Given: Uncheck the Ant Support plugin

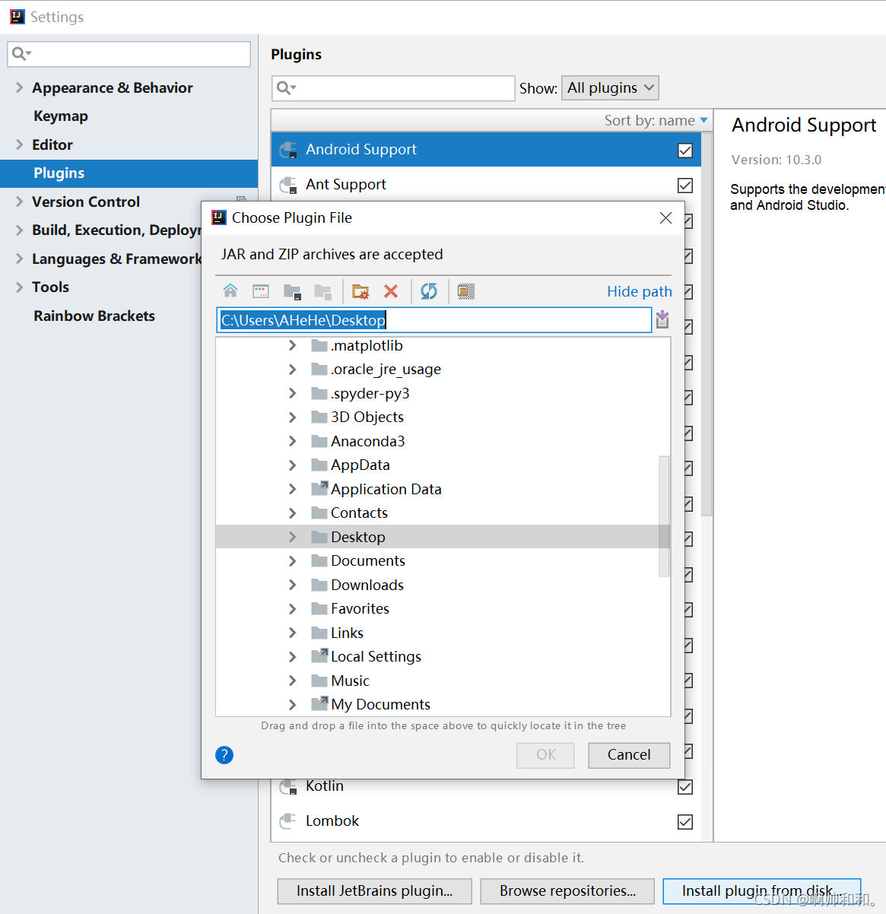Looking at the screenshot, I should [x=685, y=186].
